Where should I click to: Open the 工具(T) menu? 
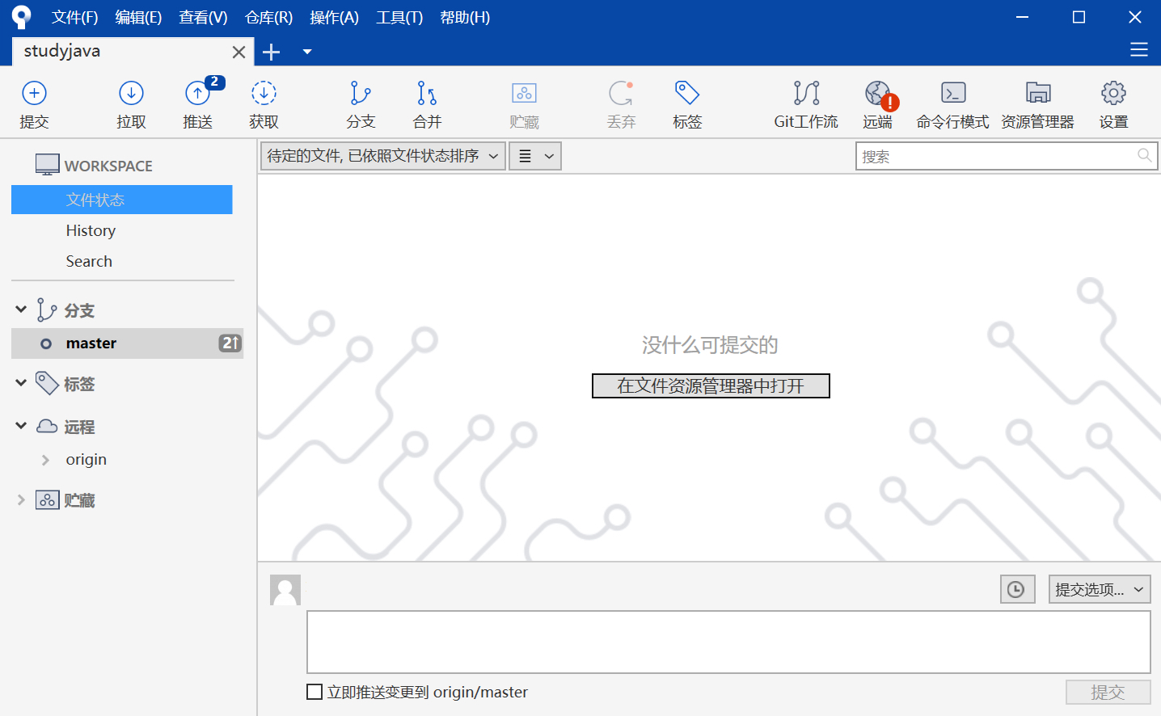coord(399,17)
